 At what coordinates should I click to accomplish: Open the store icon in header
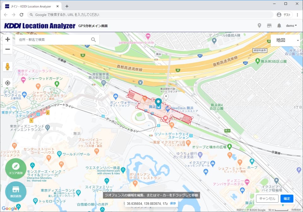(x=269, y=26)
